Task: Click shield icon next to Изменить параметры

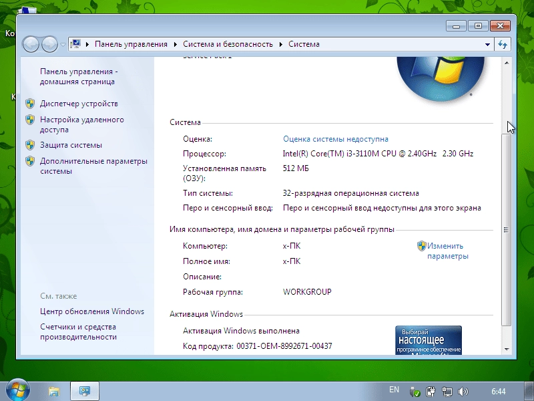Action: pyautogui.click(x=422, y=246)
